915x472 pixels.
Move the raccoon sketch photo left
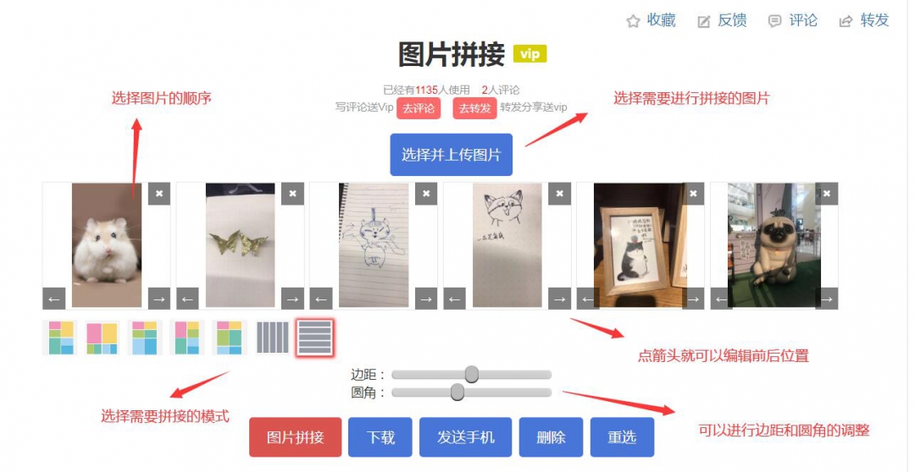click(x=454, y=299)
